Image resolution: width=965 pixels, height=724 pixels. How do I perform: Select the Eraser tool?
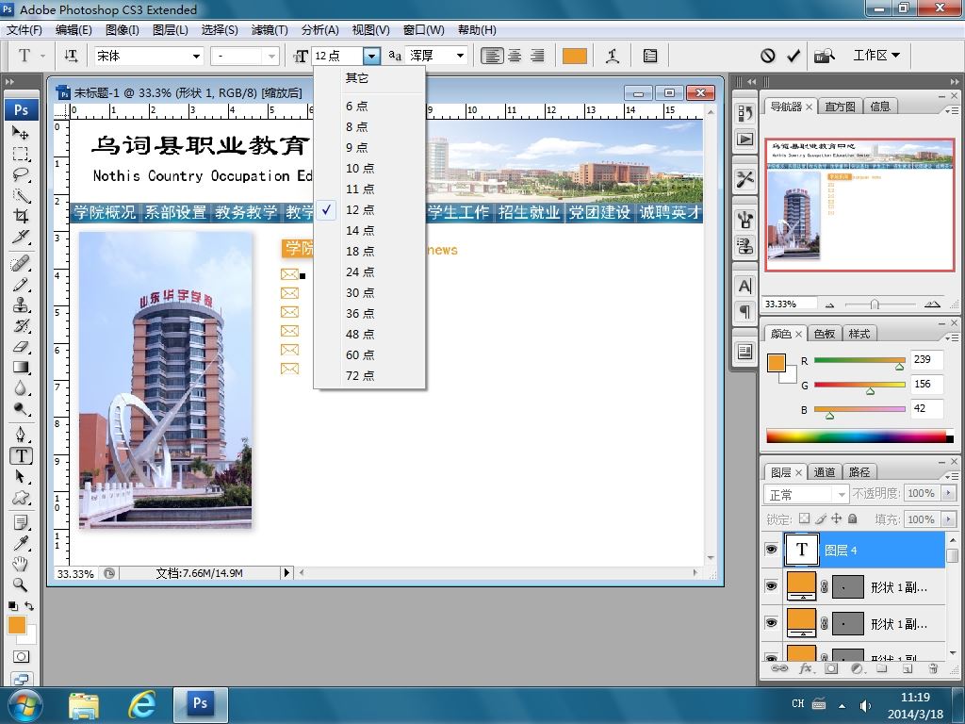tap(21, 347)
